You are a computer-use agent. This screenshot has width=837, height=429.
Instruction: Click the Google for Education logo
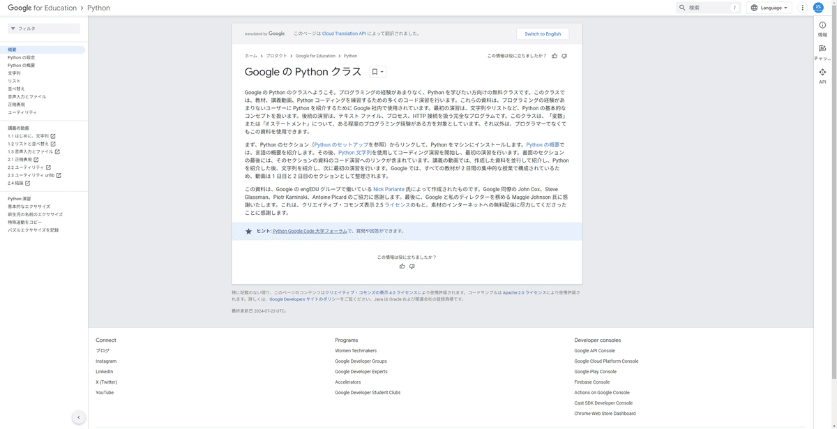click(41, 8)
